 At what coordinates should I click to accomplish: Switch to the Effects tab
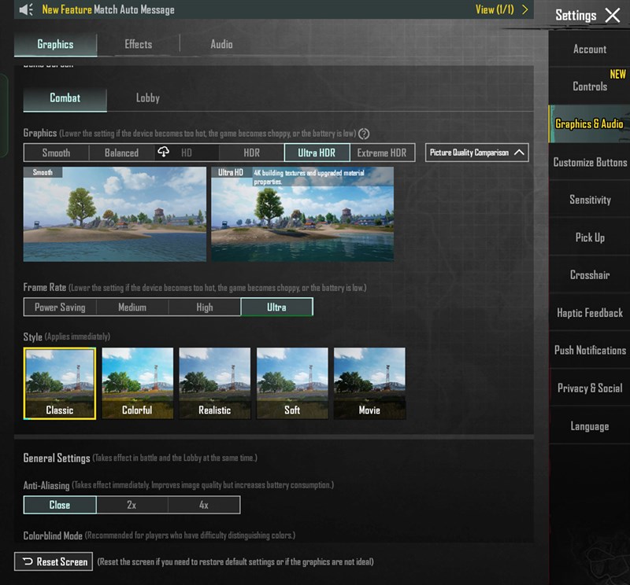pos(138,44)
